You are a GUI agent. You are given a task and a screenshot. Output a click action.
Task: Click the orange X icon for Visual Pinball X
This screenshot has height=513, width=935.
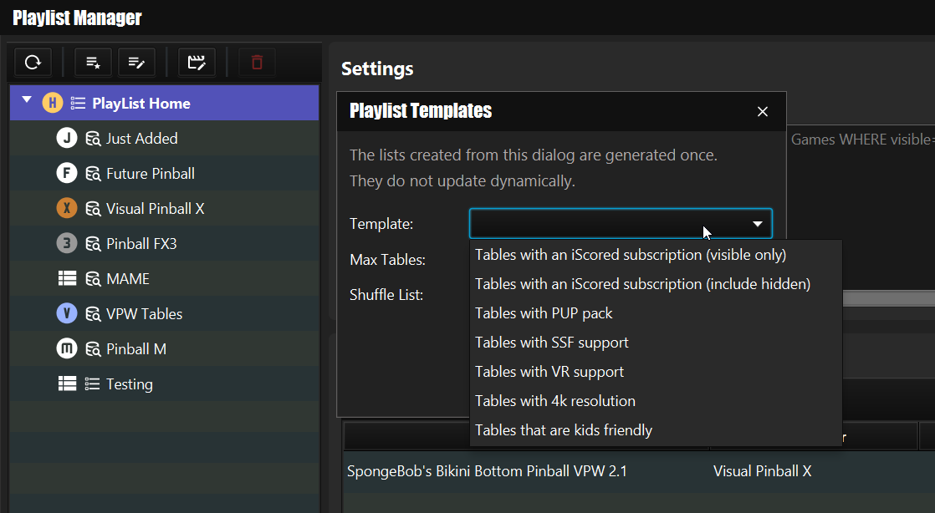(x=67, y=209)
